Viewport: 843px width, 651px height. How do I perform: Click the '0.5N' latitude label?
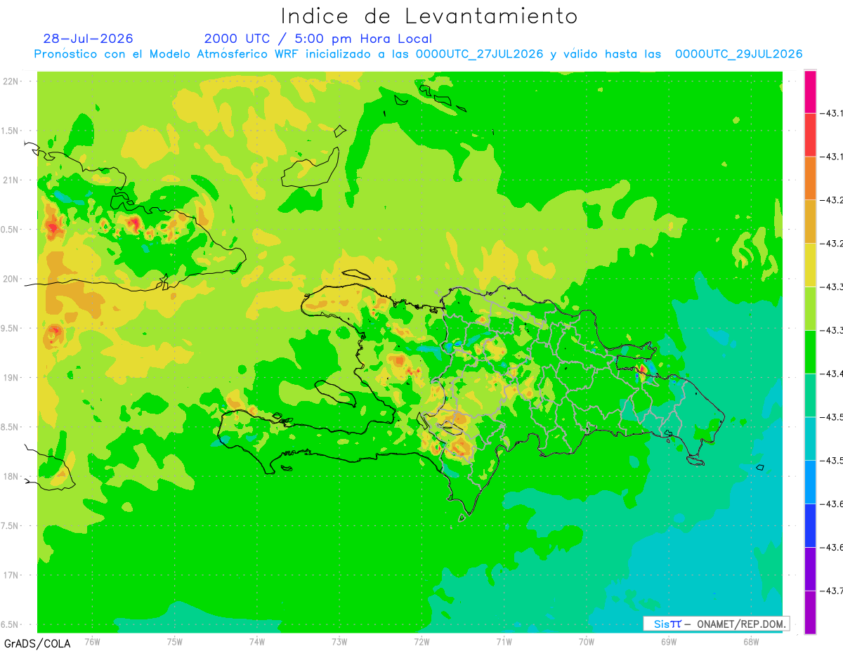click(11, 230)
